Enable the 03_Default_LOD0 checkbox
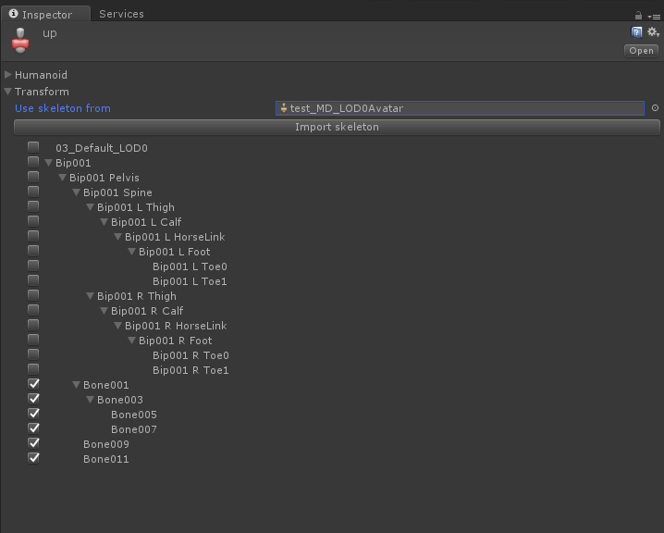The image size is (664, 533). (33, 147)
